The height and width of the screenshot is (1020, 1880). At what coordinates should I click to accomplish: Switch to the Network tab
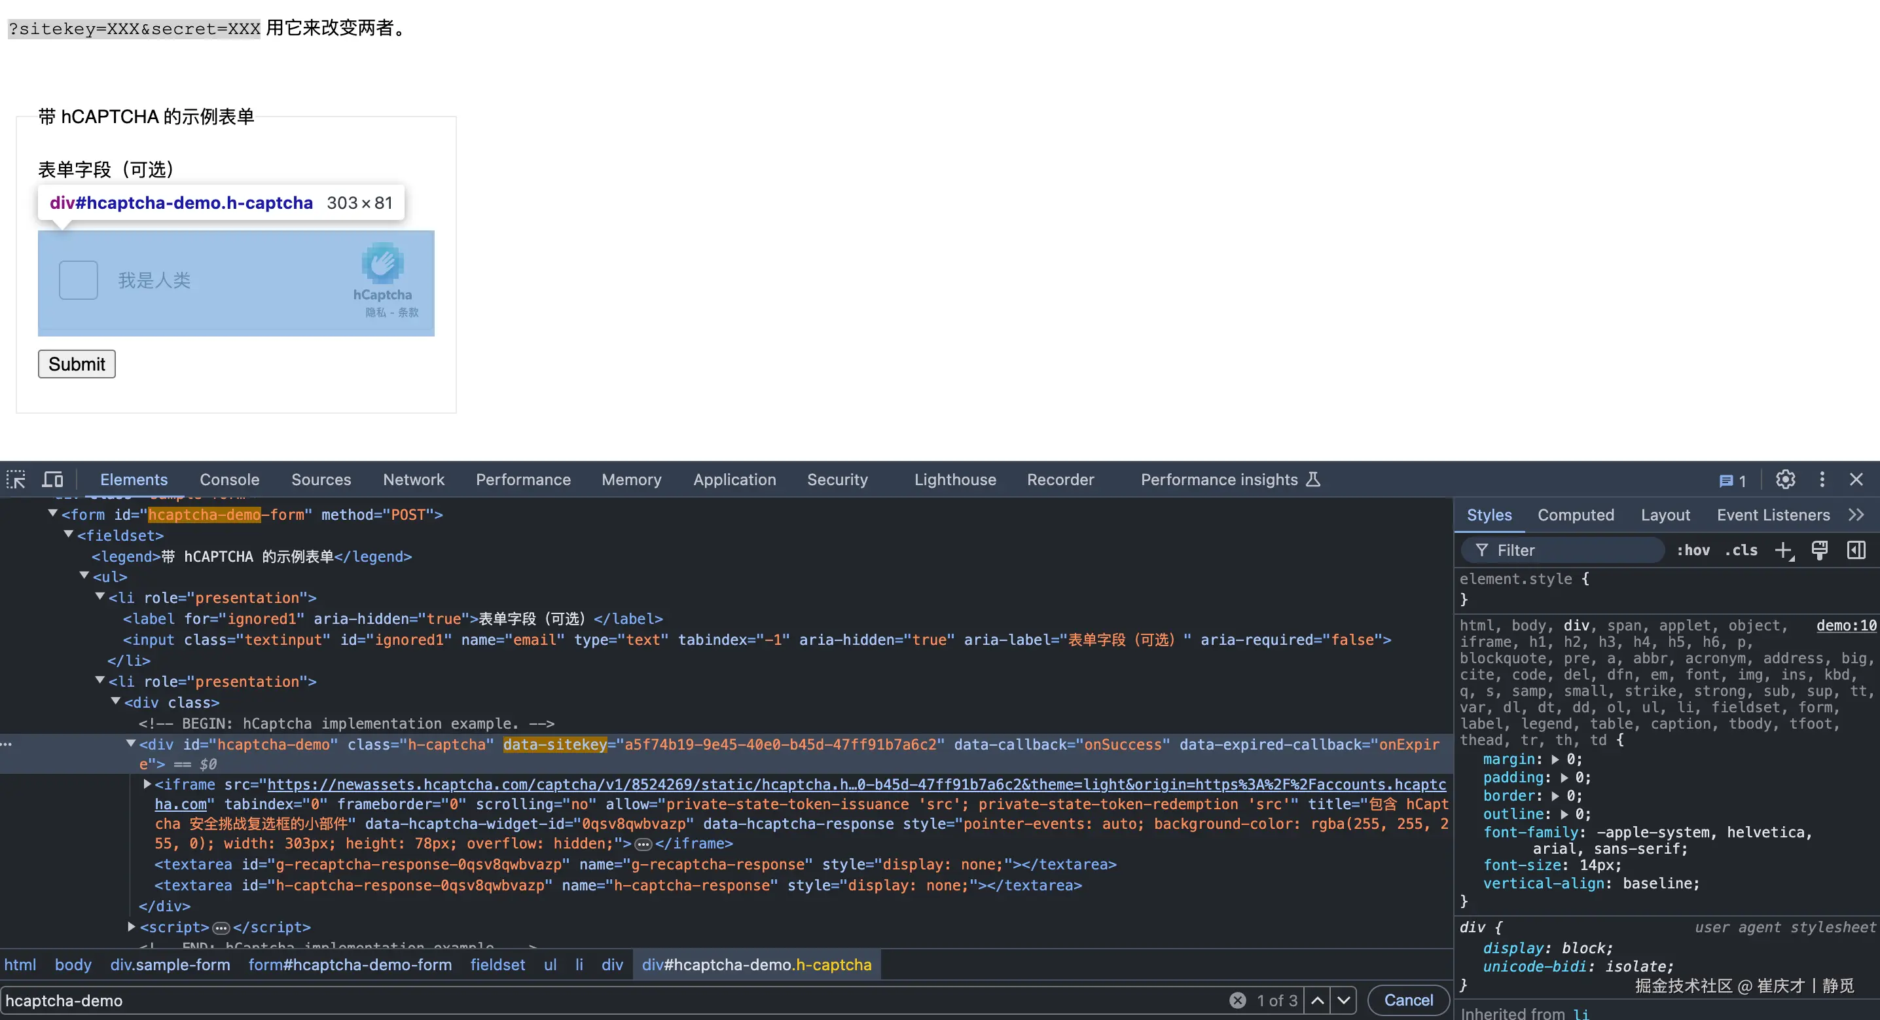tap(413, 480)
